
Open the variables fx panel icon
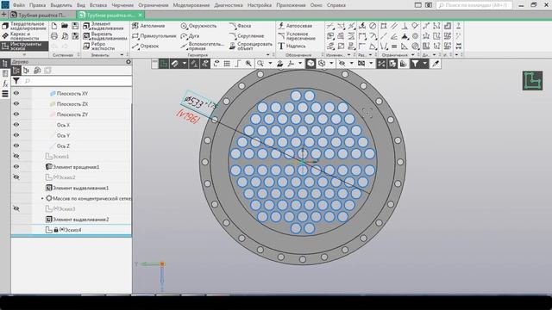[5, 84]
